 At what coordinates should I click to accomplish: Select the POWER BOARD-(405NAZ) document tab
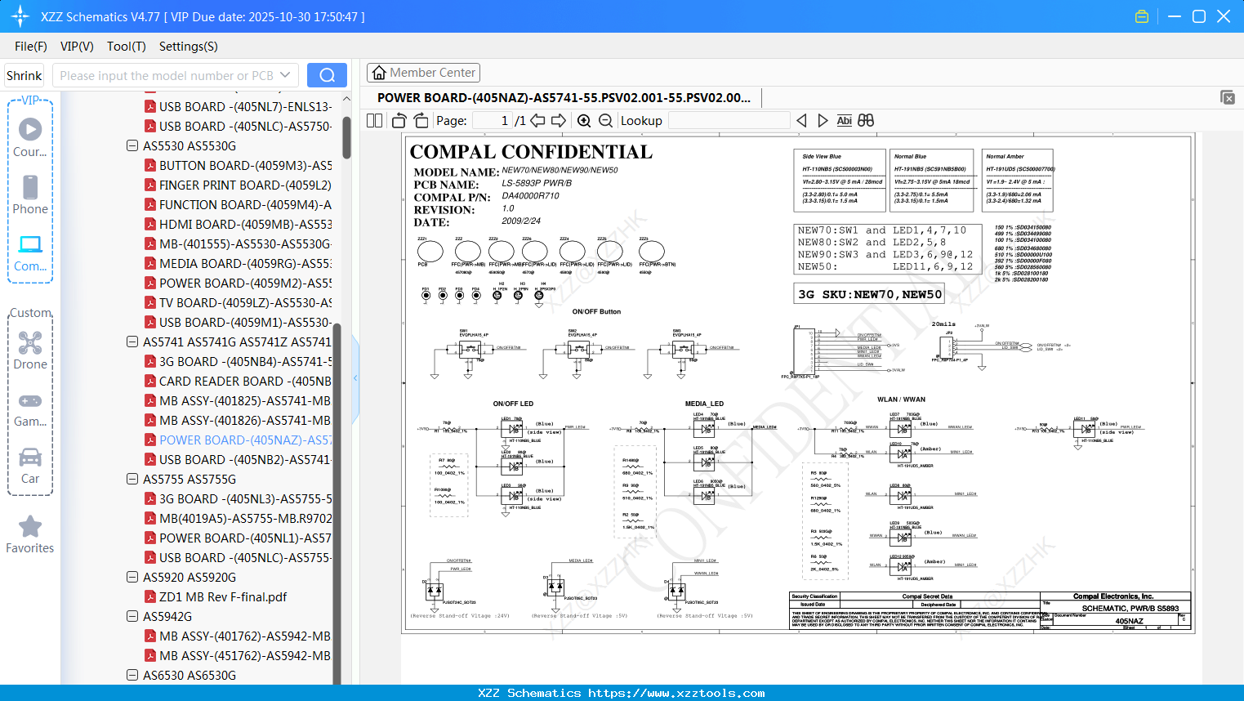(x=564, y=97)
